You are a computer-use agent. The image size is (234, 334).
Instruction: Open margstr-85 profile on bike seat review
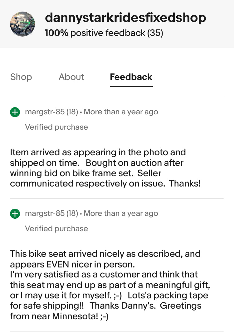pyautogui.click(x=44, y=213)
